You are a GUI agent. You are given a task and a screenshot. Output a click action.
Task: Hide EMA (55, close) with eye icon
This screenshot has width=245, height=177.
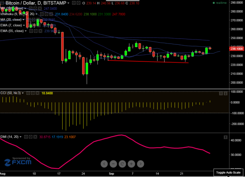(x=31, y=31)
